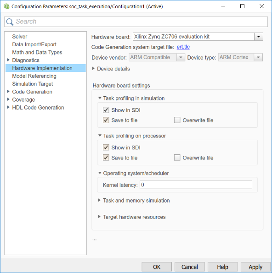
Task: Uncheck Save to file under processor profiling
Action: point(106,158)
